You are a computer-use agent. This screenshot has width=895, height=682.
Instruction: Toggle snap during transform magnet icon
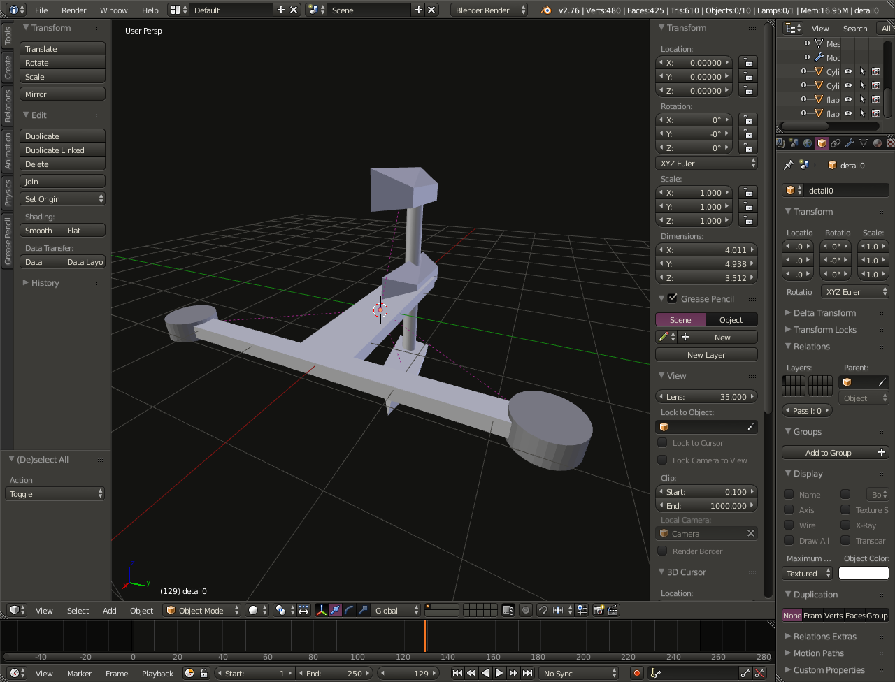click(543, 610)
